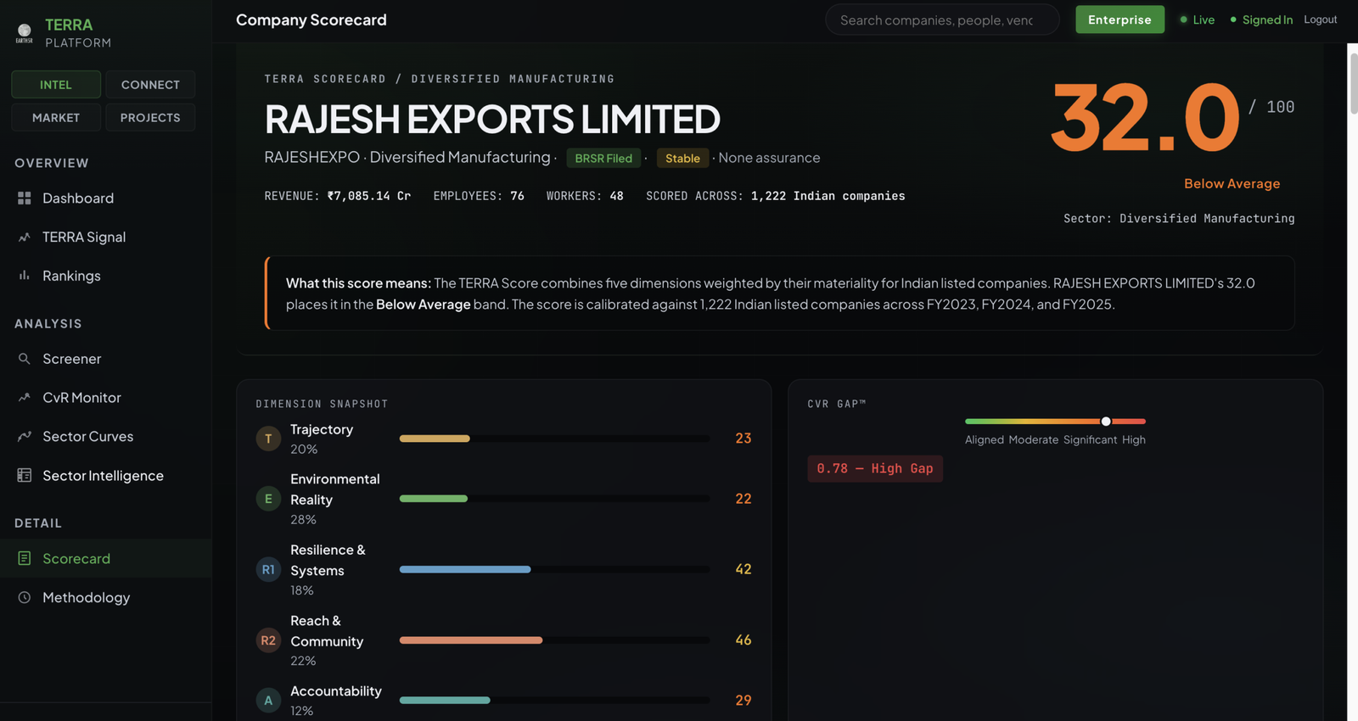Click the Reach & Community score 46

coord(744,640)
